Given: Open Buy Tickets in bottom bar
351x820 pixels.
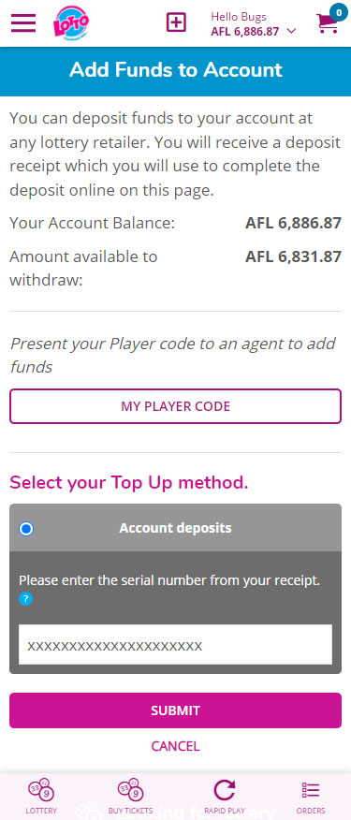Looking at the screenshot, I should [x=131, y=796].
